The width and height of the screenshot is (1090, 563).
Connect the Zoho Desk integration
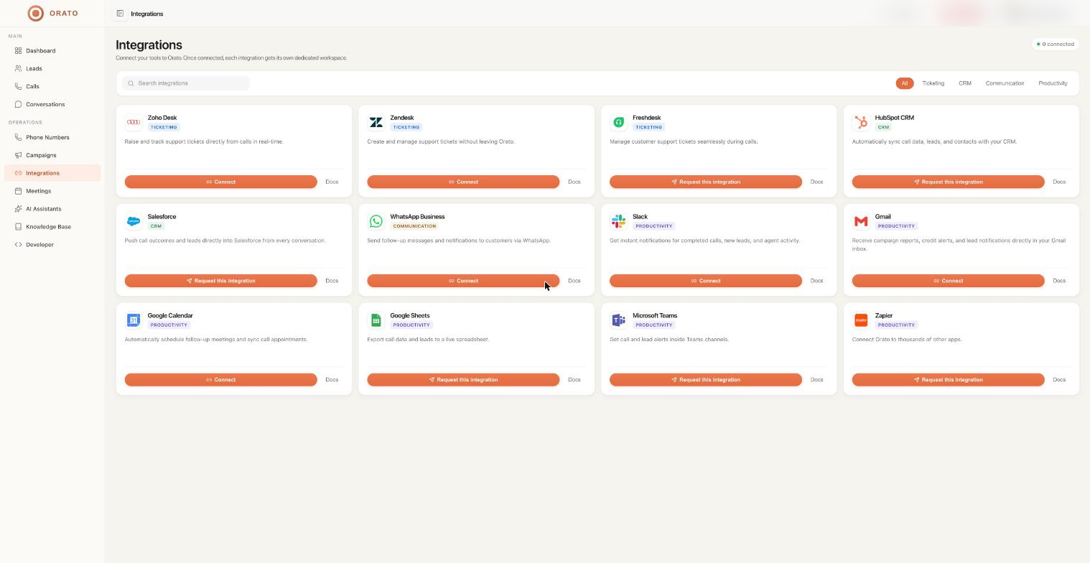click(x=221, y=182)
